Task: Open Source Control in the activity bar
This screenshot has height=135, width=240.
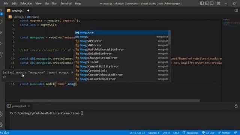Action: 1,33
